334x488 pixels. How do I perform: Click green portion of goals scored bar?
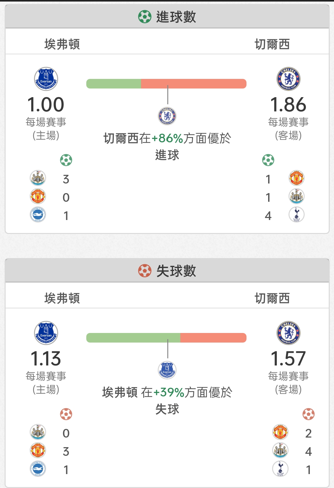113,84
